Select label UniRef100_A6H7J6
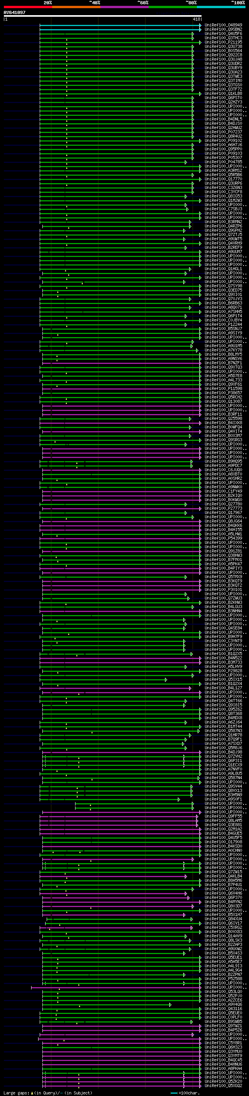The height and width of the screenshot is (1096, 249). point(223,145)
